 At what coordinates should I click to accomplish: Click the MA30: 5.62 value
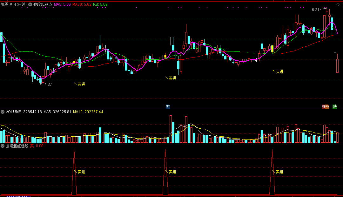(x=82, y=4)
